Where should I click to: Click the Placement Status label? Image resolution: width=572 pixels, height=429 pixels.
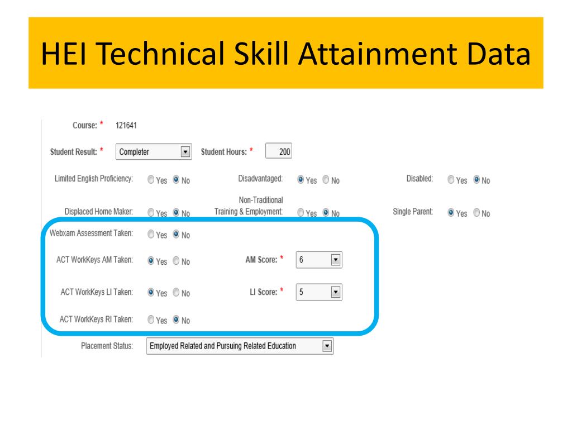pos(107,346)
